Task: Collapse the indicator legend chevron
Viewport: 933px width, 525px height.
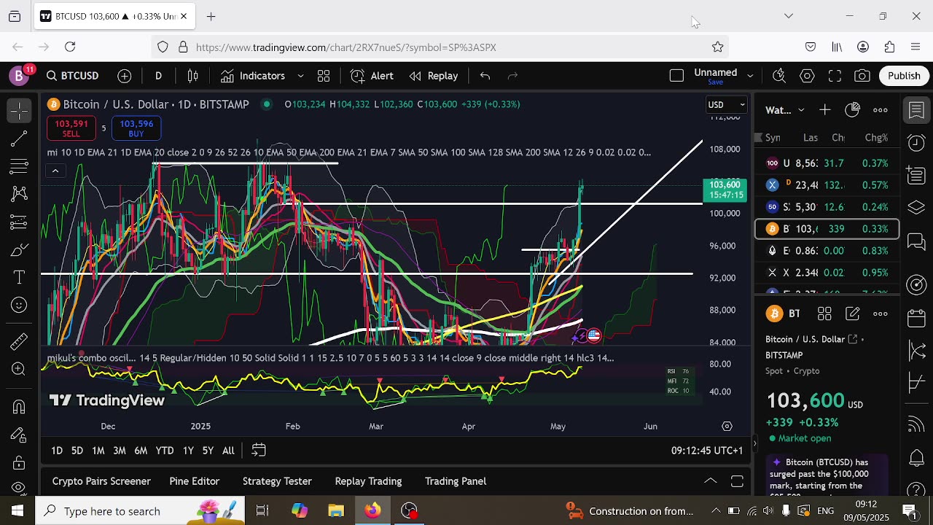Action: [55, 171]
